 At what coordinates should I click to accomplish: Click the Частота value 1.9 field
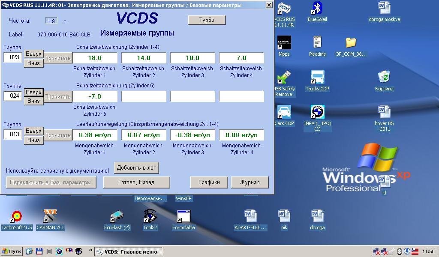click(51, 21)
